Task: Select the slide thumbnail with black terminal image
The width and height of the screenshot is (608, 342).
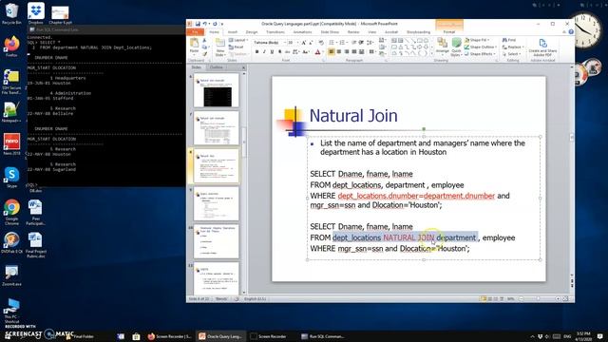Action: (217, 91)
